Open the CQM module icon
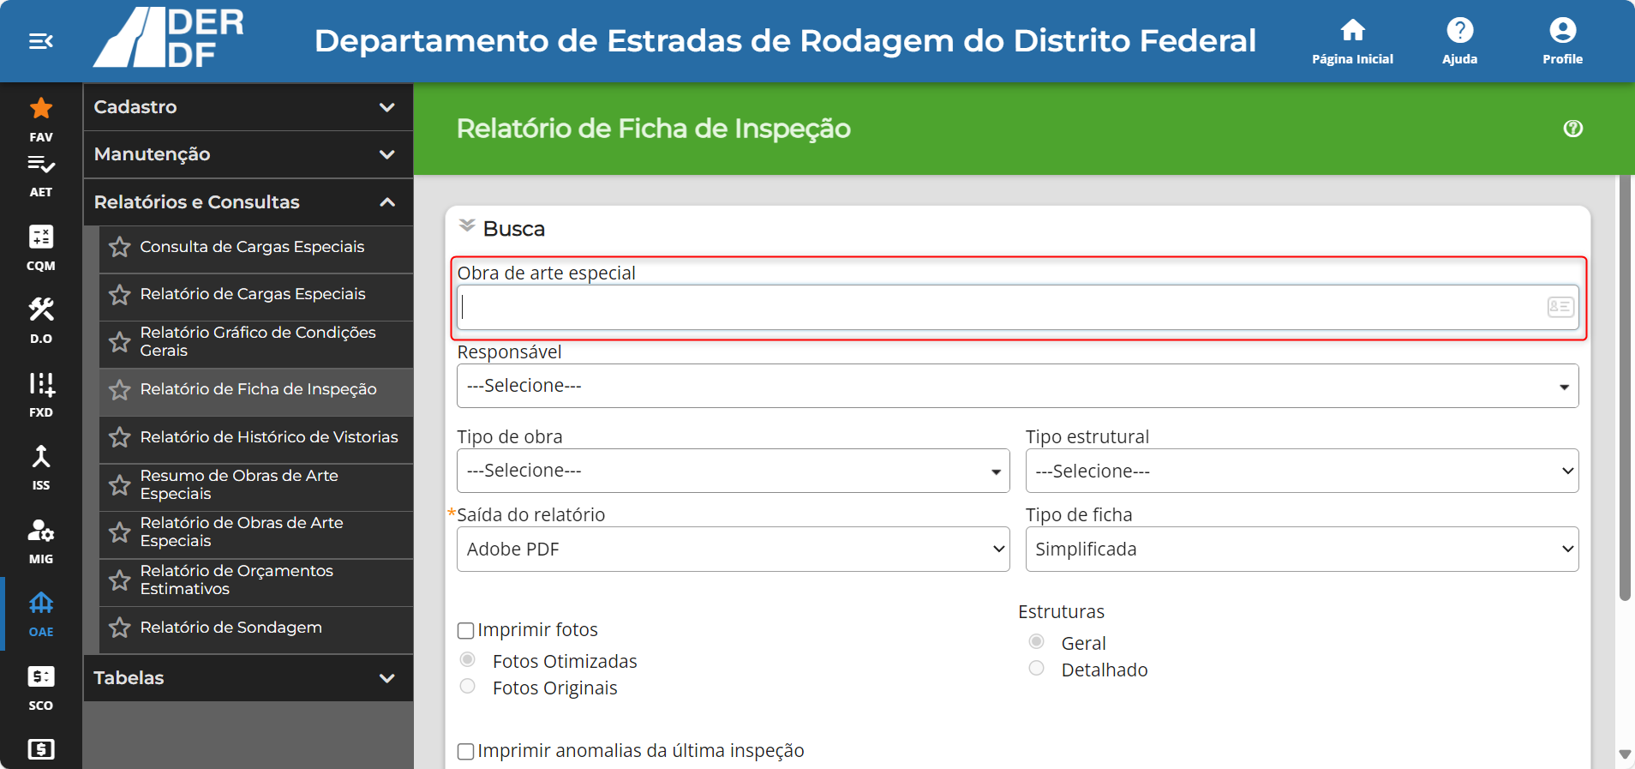The image size is (1635, 769). point(41,248)
